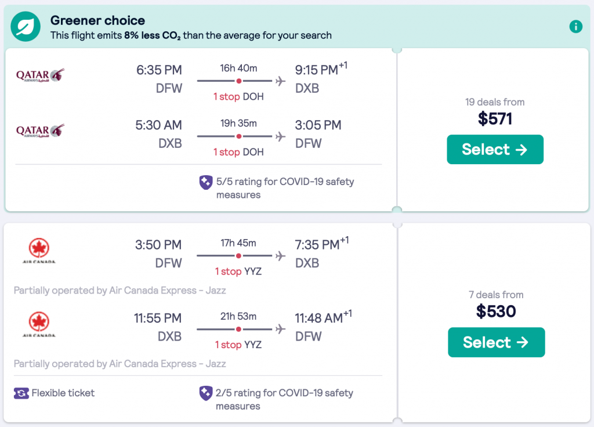Open the green choice info icon
This screenshot has width=594, height=427.
click(576, 26)
